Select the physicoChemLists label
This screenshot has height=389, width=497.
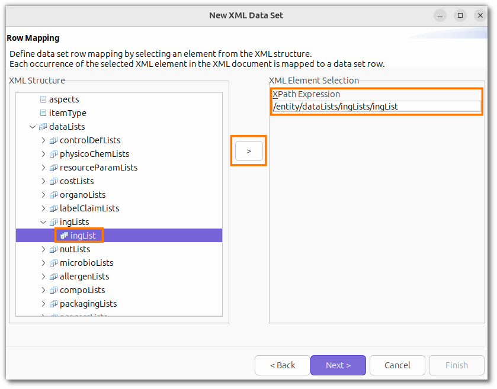click(94, 154)
